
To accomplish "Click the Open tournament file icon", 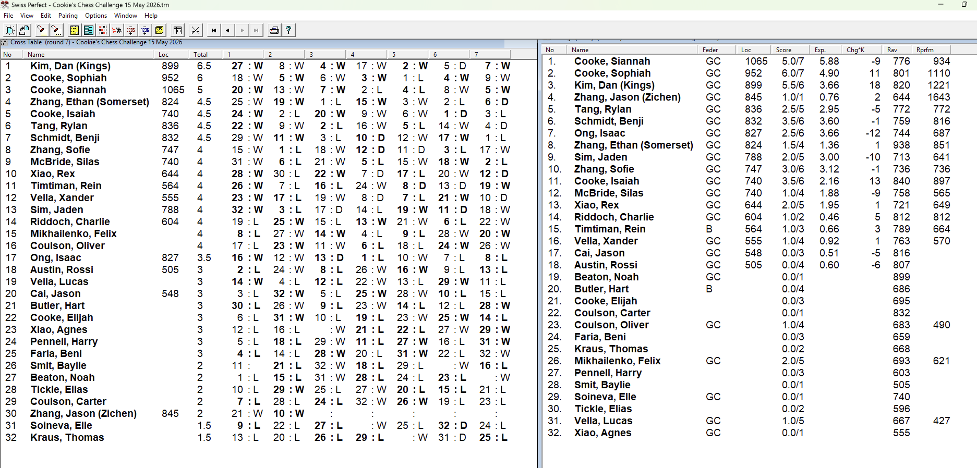I will [24, 30].
